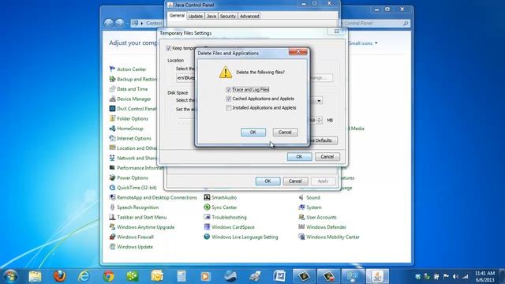The height and width of the screenshot is (284, 505).
Task: Open Action Center flag icon
Action: point(112,69)
